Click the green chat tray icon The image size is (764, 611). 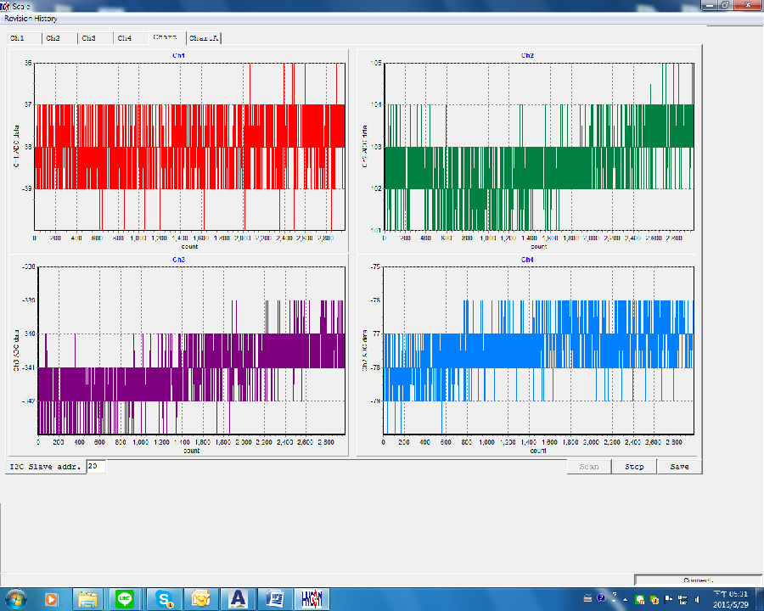(640, 599)
